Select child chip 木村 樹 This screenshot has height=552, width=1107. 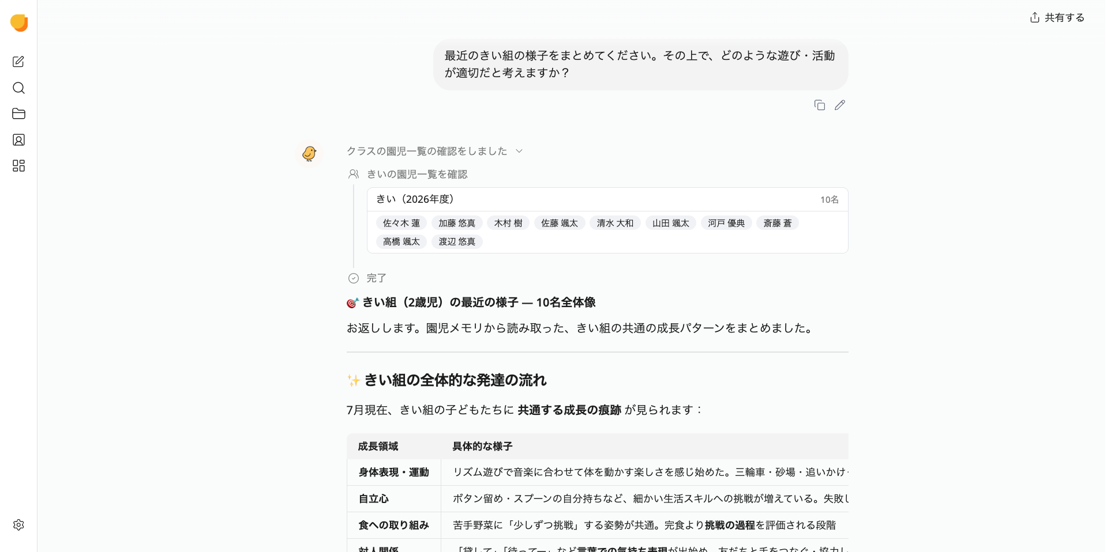[x=508, y=223]
